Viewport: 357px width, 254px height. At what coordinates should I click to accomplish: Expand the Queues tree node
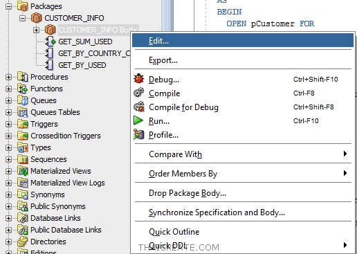click(8, 100)
